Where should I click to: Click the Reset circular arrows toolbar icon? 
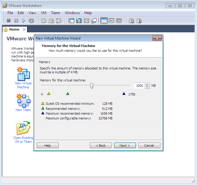31,21
